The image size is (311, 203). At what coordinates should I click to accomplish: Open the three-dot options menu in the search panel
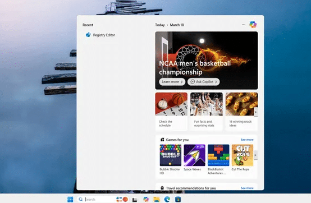point(244,25)
